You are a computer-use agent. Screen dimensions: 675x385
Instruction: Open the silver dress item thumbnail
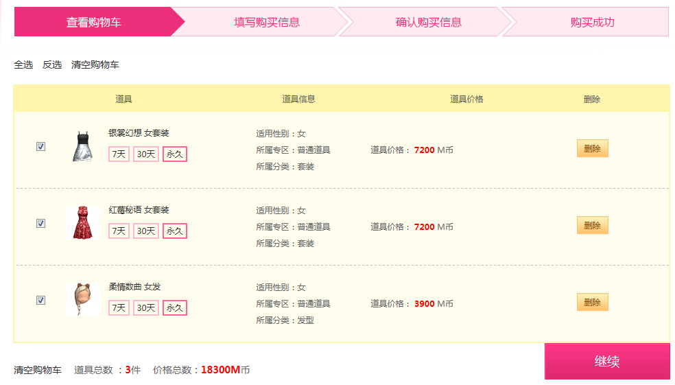point(82,146)
